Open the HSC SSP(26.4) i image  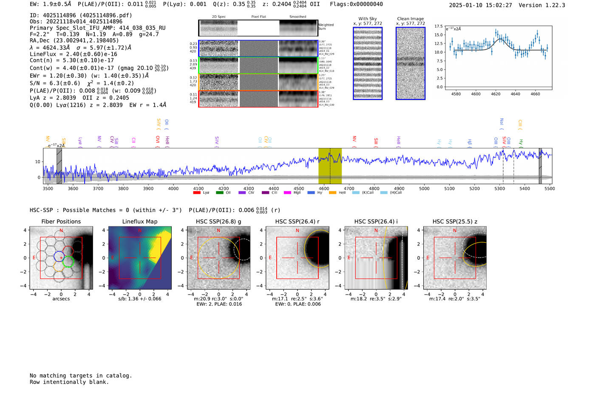click(376, 258)
